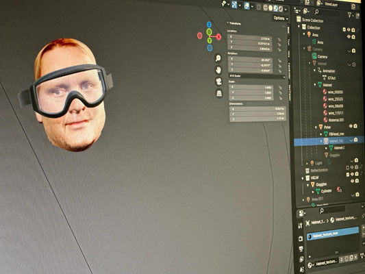Expand the FBHead mesh row
Image resolution: width=365 pixels, height=274 pixels.
320,134
